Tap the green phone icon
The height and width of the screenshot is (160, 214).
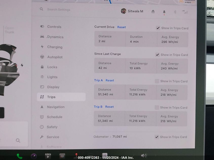click(20, 156)
